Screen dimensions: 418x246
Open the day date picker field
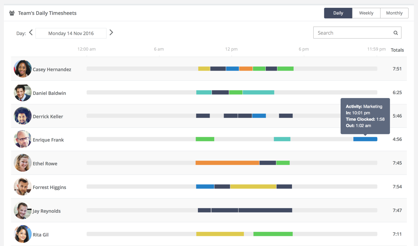pyautogui.click(x=71, y=33)
